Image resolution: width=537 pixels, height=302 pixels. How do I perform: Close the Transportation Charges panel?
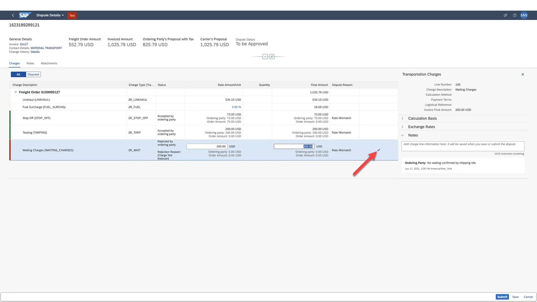pyautogui.click(x=522, y=74)
